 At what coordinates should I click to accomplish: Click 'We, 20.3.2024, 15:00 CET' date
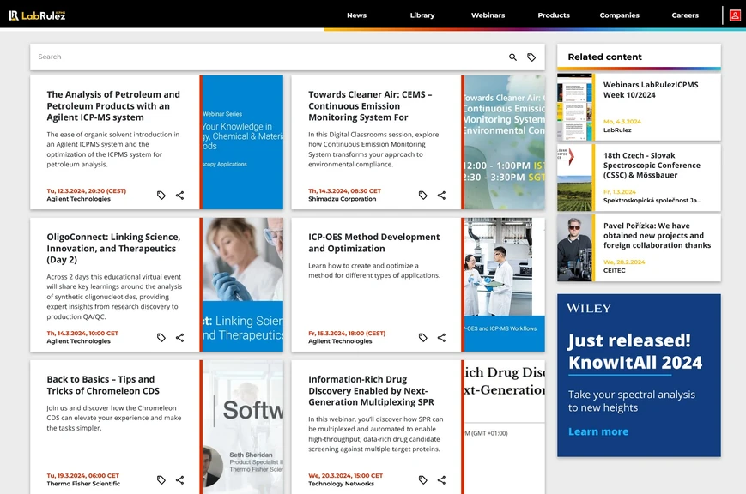click(x=345, y=475)
